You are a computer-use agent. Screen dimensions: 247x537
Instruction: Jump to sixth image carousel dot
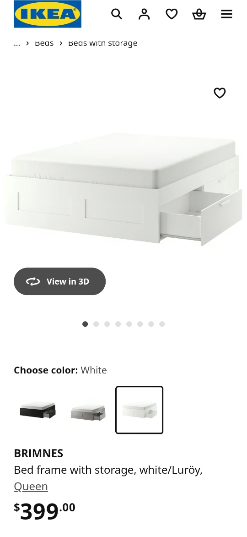[140, 324]
